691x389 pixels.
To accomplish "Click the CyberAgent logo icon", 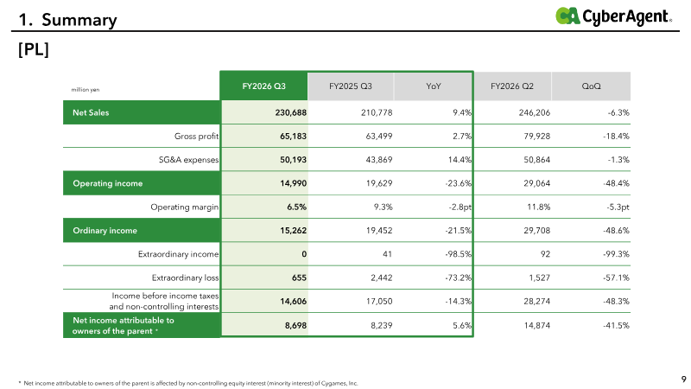I will click(x=567, y=16).
